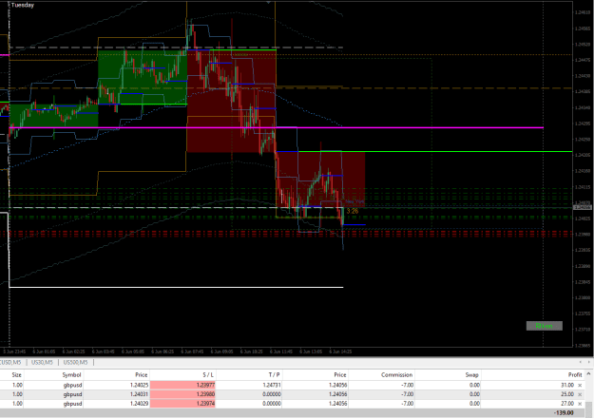This screenshot has width=594, height=418.
Task: Click the gray button with green label on chart
Action: pos(544,326)
